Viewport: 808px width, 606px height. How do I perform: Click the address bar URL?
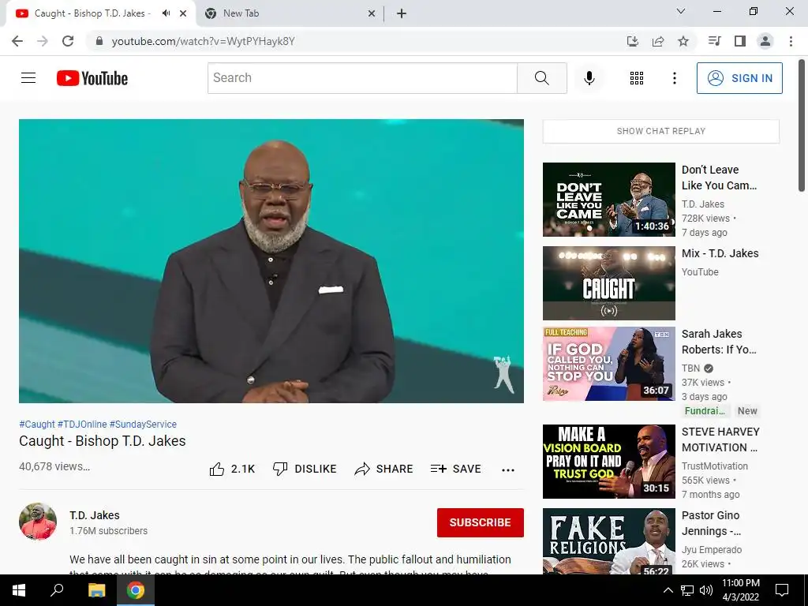[203, 41]
